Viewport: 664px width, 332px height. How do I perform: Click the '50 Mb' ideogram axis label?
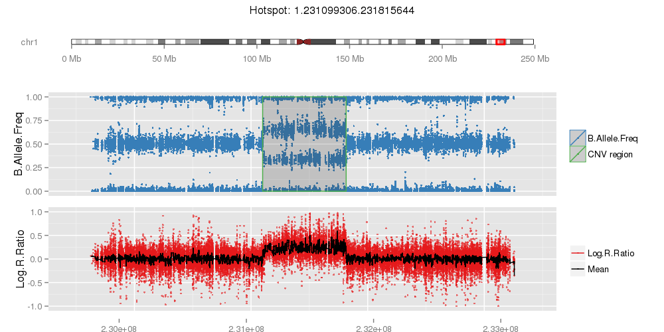(164, 59)
